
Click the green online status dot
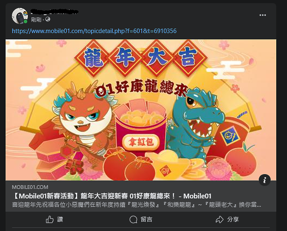coord(25,21)
